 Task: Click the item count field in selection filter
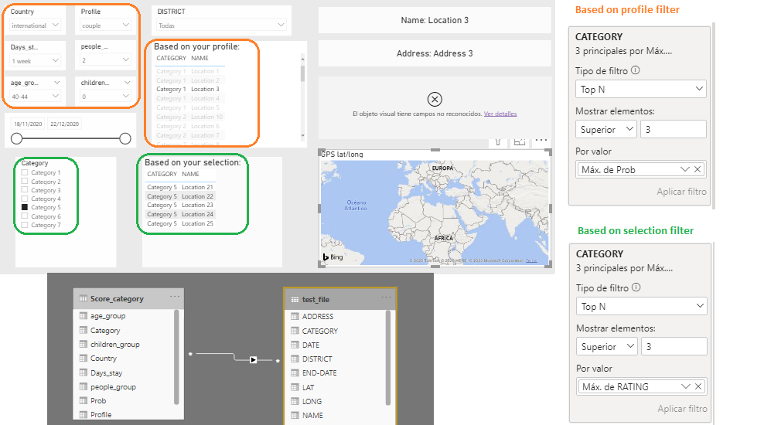click(x=674, y=347)
